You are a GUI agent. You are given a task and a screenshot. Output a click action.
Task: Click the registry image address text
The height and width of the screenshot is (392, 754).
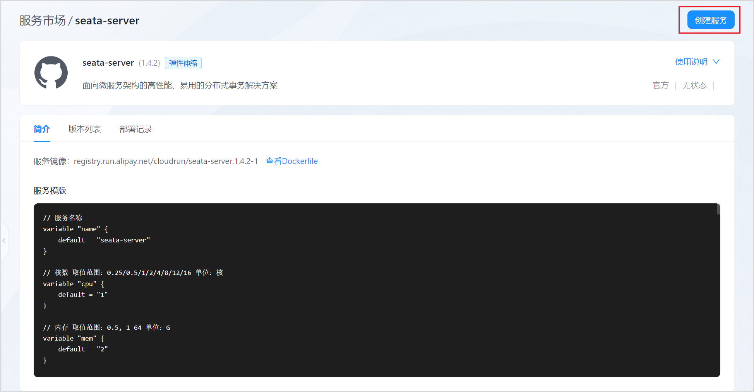(x=166, y=161)
